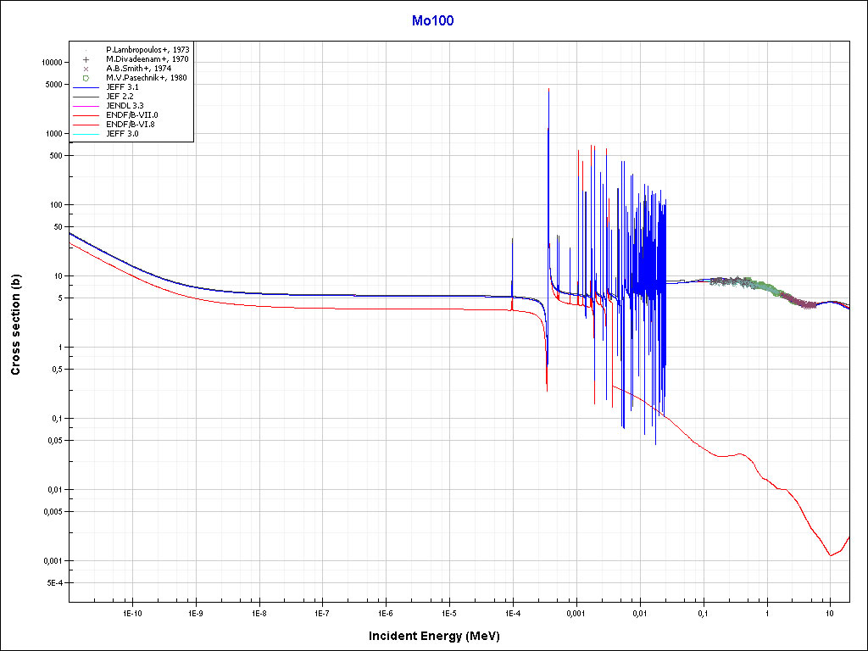
Task: Click the plus marker for M.Divadeenam+, 1970
Action: tap(86, 59)
